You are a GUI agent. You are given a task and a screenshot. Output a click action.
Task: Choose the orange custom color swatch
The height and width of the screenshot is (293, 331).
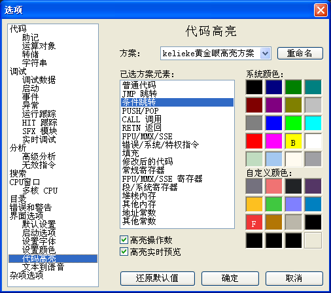[254, 204]
